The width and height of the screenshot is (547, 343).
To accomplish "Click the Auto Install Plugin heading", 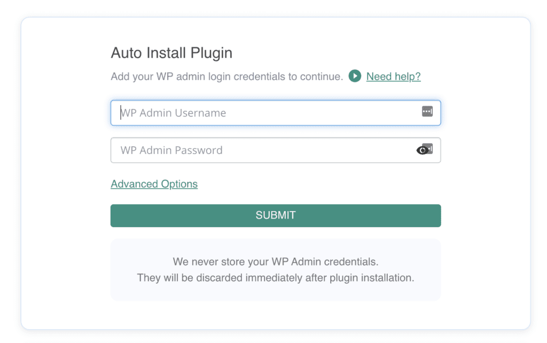I will 171,53.
